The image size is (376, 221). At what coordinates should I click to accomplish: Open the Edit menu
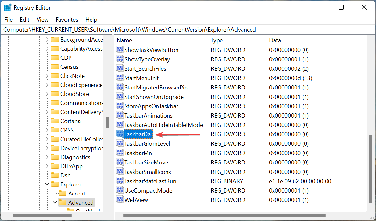pyautogui.click(x=25, y=20)
